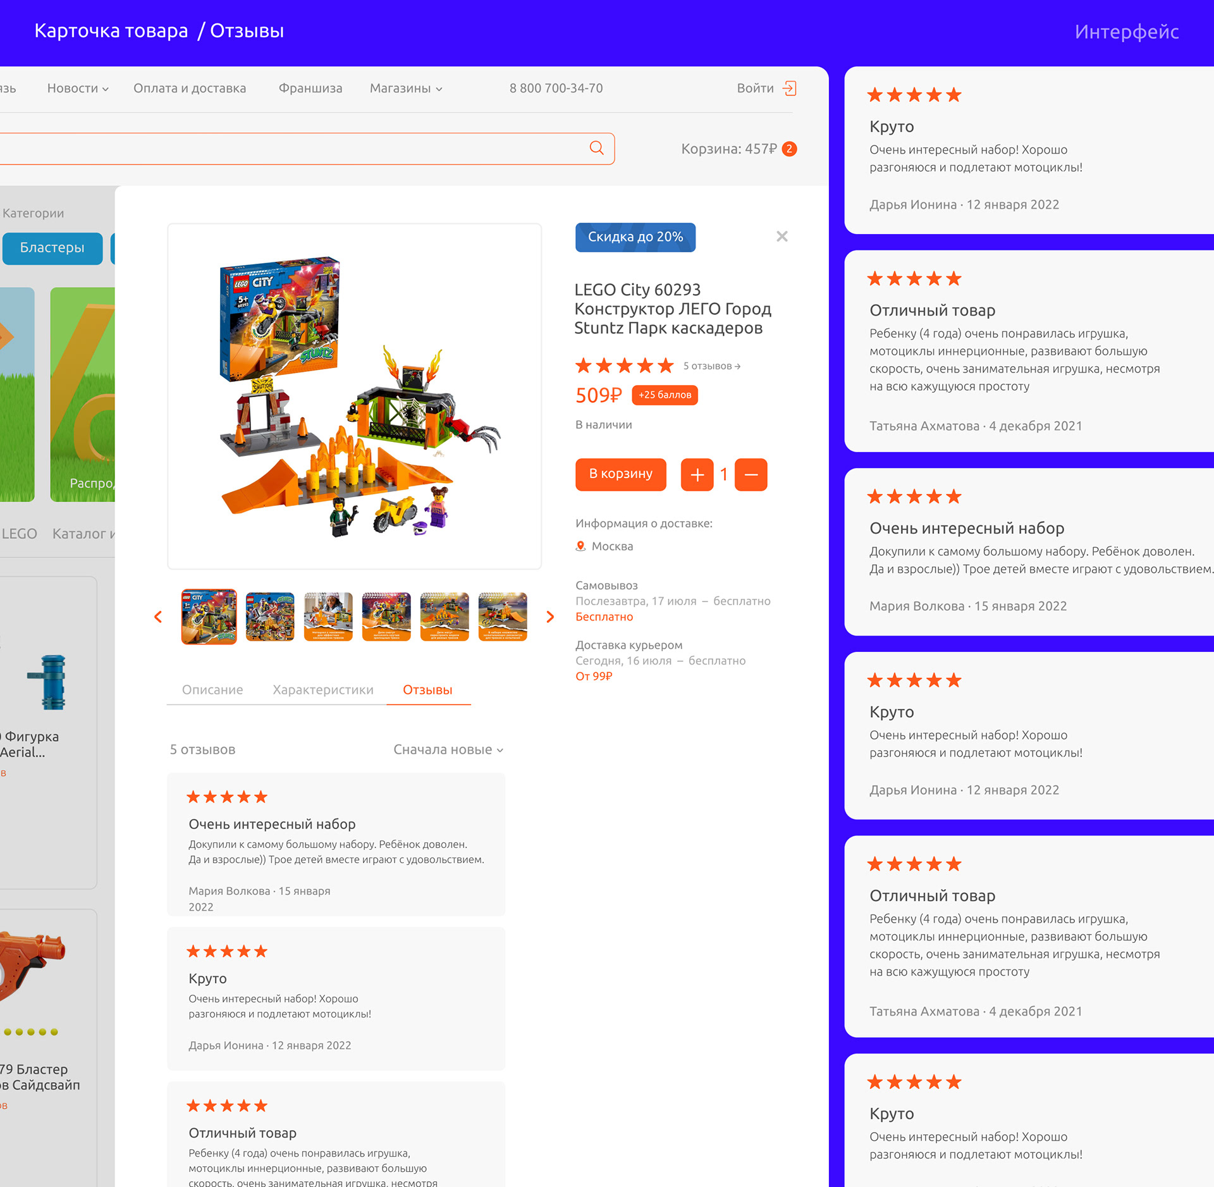Click the search magnifier icon

click(596, 148)
